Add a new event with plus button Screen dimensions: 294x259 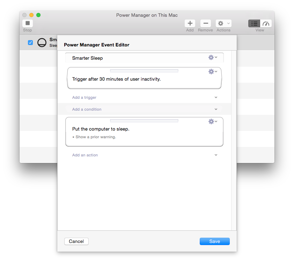[x=190, y=23]
